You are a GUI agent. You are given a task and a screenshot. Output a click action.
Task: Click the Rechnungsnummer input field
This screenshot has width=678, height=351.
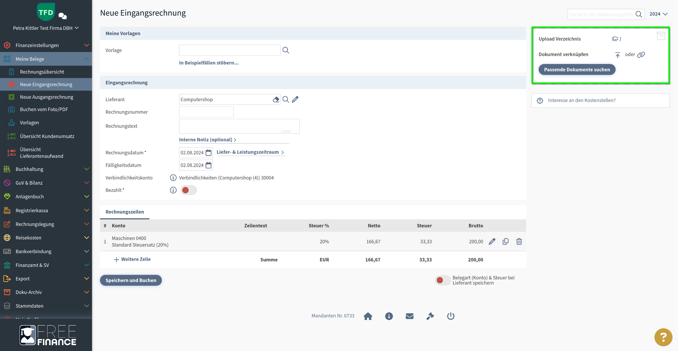206,112
